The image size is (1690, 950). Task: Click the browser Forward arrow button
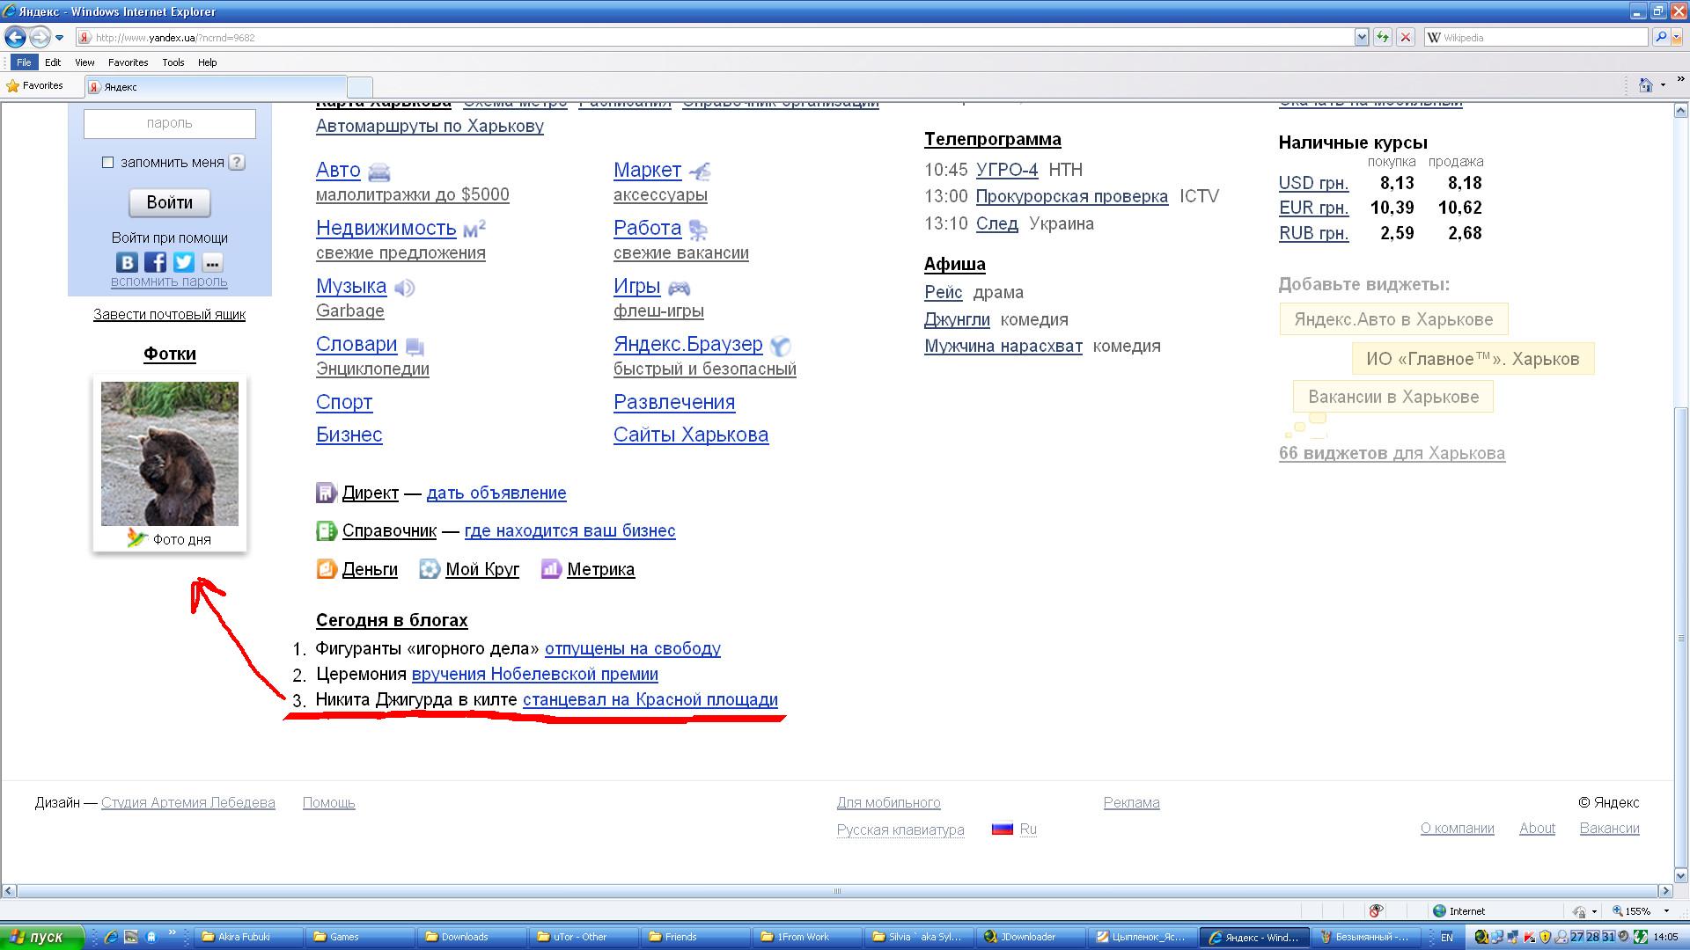pyautogui.click(x=39, y=37)
